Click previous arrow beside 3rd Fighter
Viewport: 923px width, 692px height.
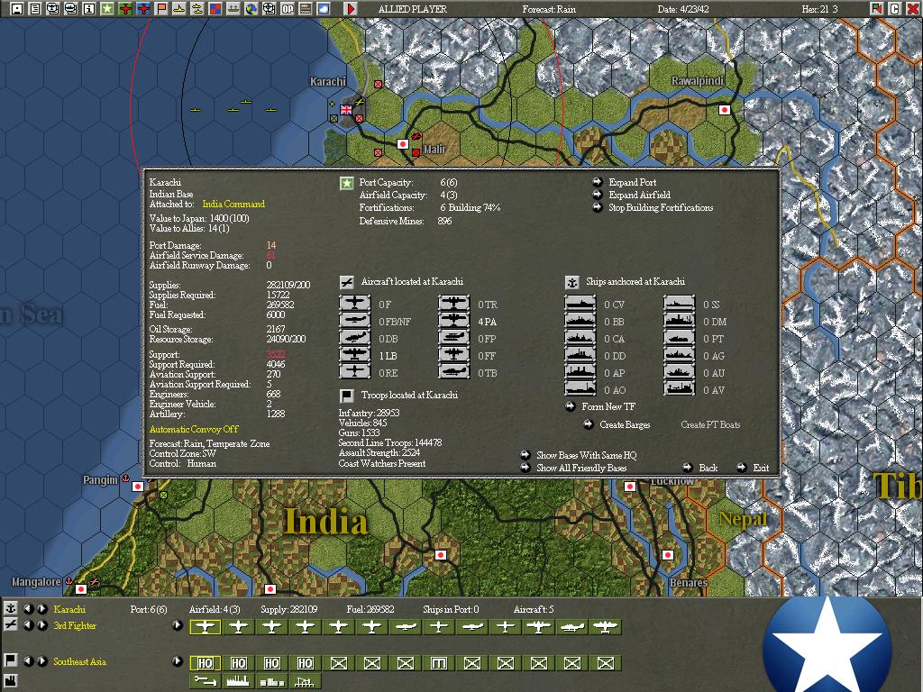pos(28,625)
